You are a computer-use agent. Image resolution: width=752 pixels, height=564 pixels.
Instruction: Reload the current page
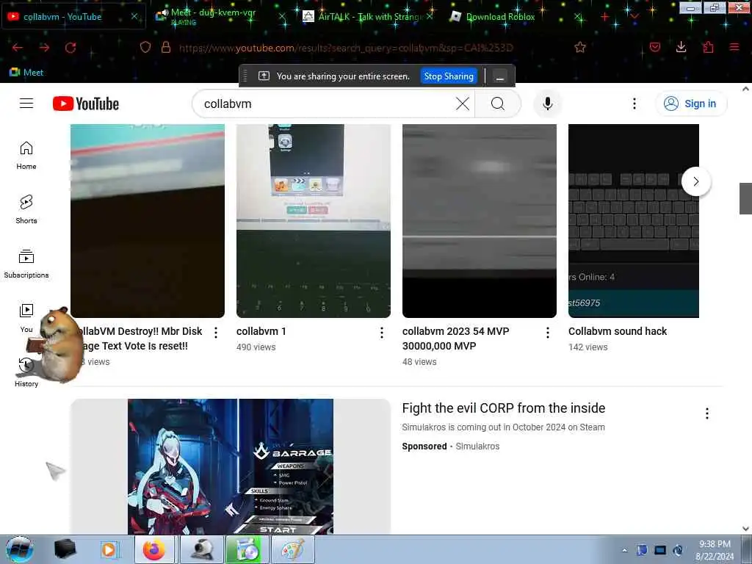coord(71,48)
